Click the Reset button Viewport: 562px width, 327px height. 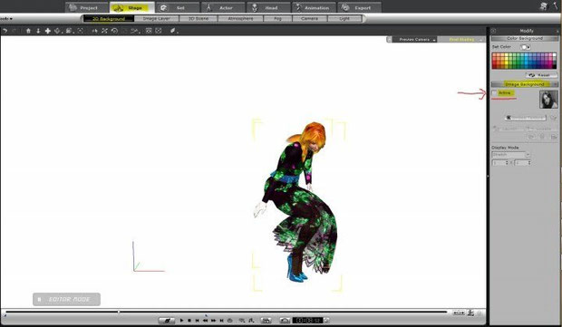pyautogui.click(x=541, y=75)
